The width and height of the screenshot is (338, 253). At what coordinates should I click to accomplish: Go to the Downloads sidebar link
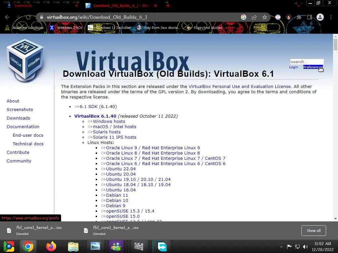click(x=18, y=118)
